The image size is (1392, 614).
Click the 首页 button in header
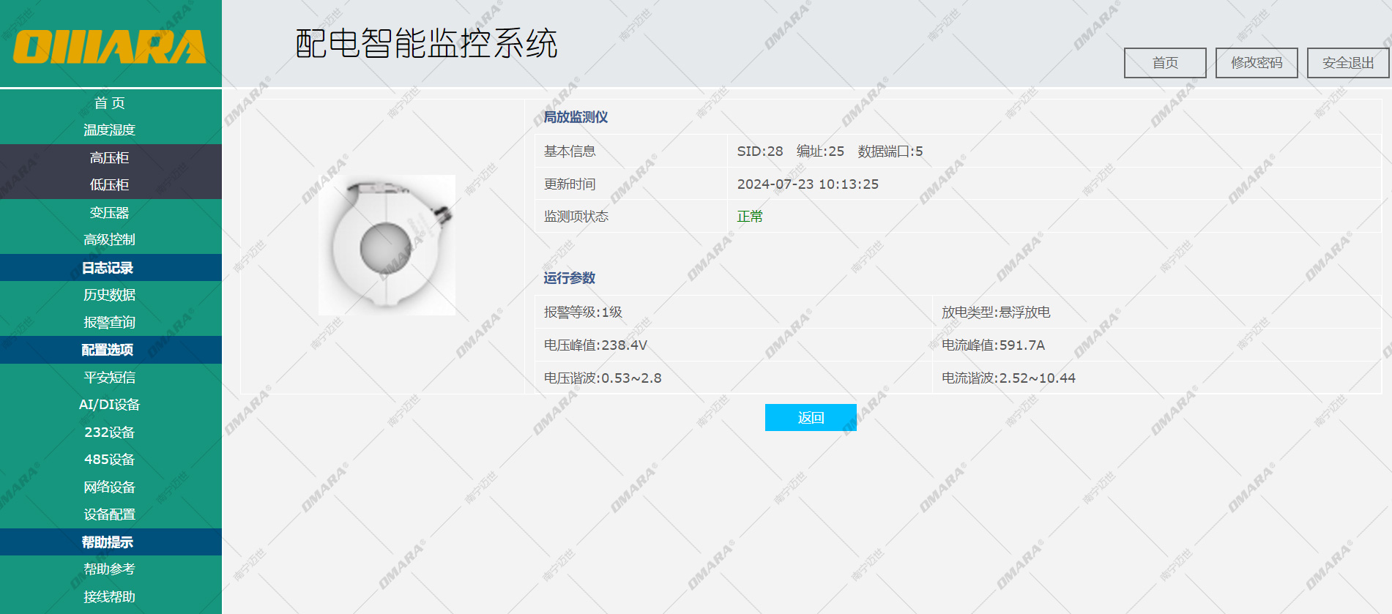click(1164, 63)
